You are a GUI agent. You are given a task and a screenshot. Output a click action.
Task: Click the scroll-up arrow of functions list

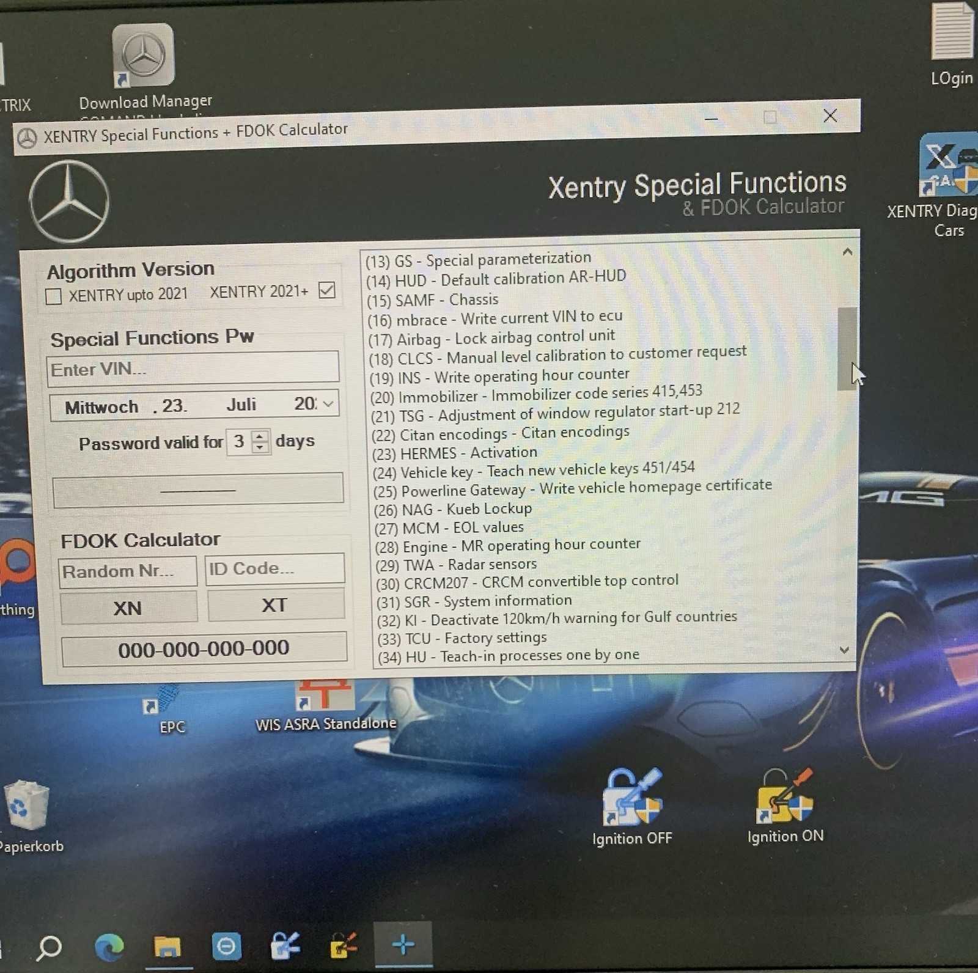point(847,252)
